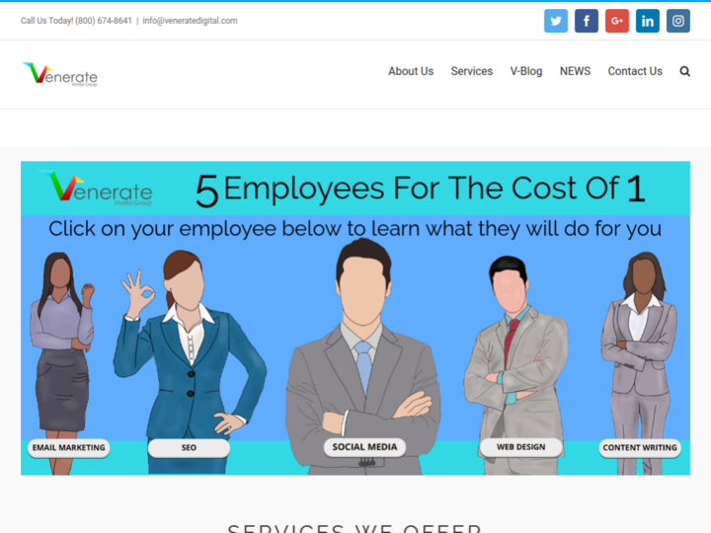Open the Google Plus social icon
Screen dimensions: 711x533
(616, 21)
